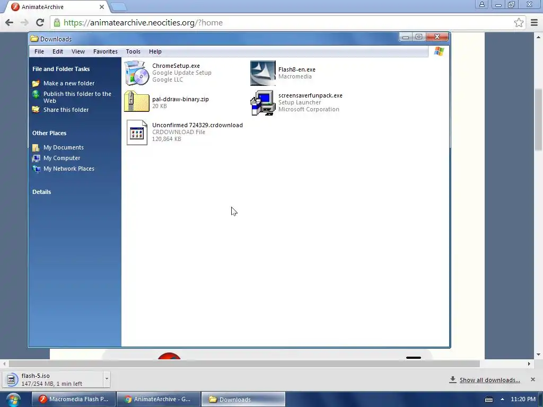Open a new browser tab
Screen dimensions: 543x407
(119, 7)
